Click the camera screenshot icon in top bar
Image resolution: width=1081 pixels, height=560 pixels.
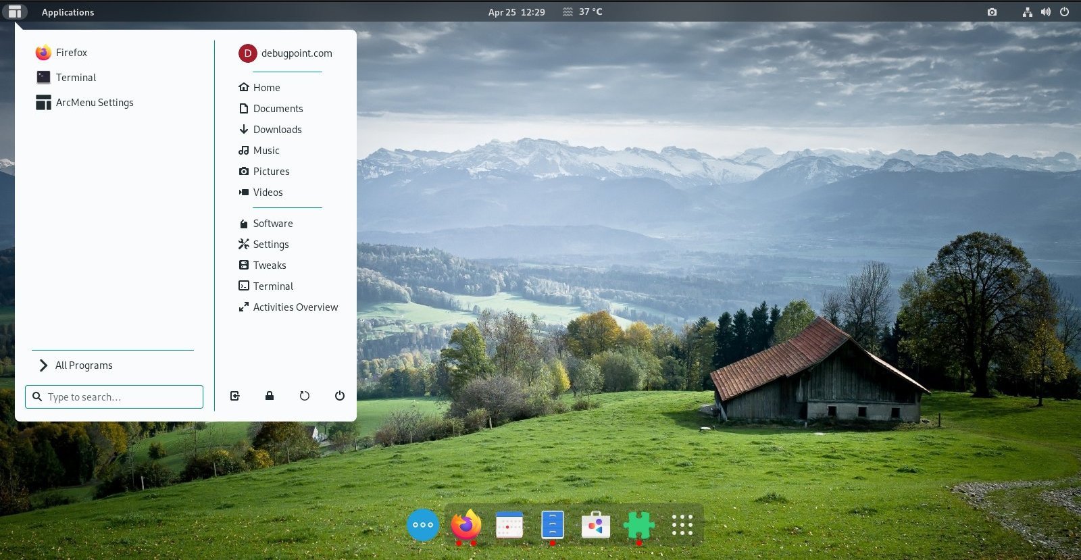[992, 12]
